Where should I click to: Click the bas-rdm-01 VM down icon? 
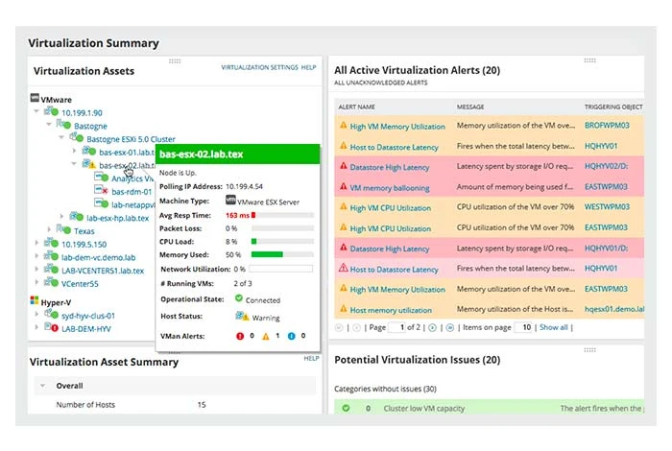(101, 190)
